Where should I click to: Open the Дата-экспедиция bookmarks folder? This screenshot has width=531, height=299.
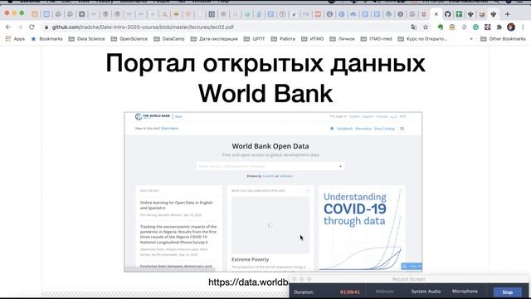coord(214,39)
